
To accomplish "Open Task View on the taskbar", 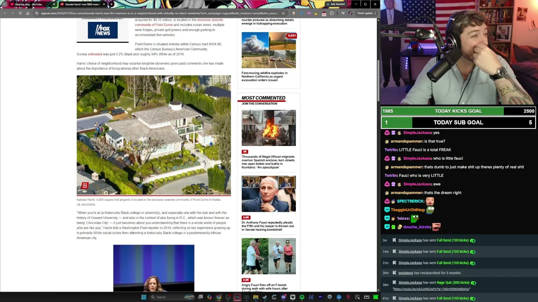I will click(x=200, y=297).
